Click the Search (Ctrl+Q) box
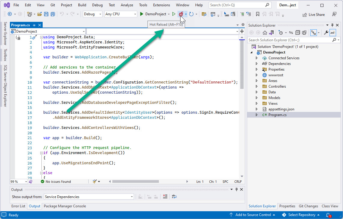This screenshot has height=219, width=343. 240,5
